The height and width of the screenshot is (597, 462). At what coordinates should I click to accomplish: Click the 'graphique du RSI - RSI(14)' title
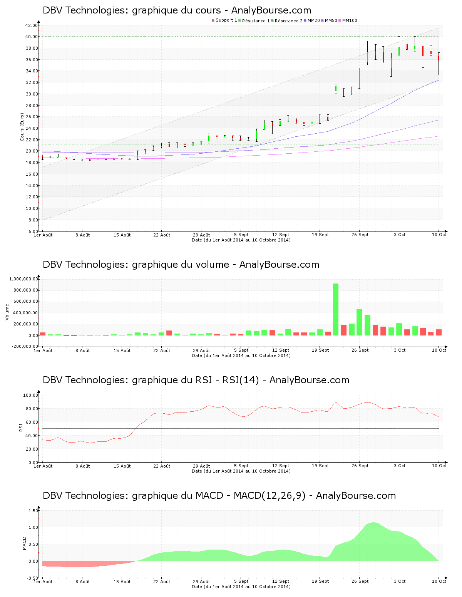pos(196,380)
